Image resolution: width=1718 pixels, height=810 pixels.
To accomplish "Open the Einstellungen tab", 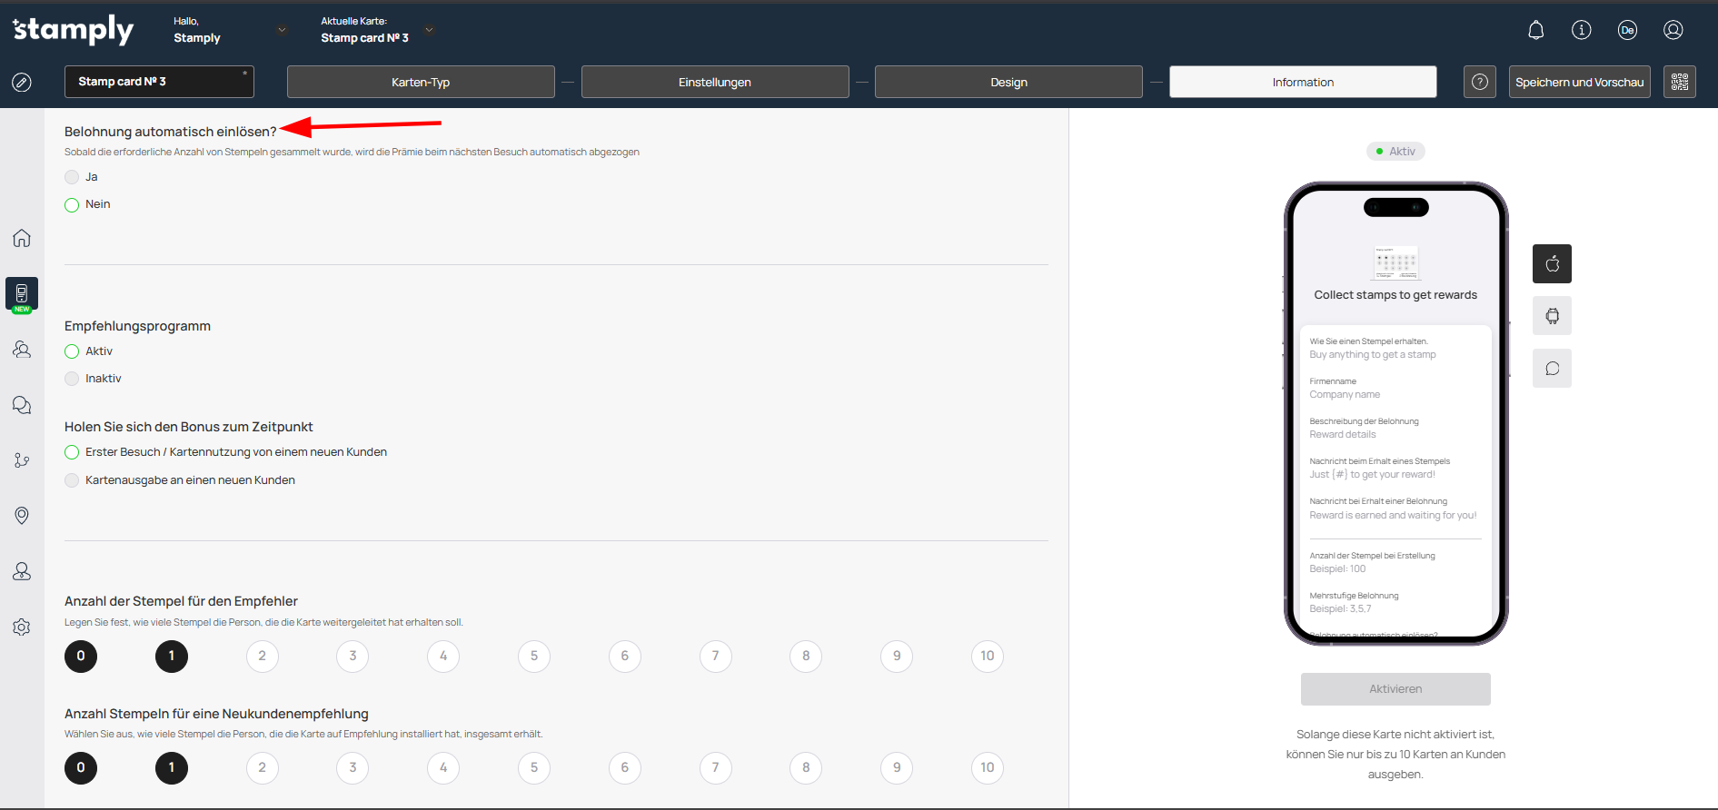I will (x=714, y=82).
